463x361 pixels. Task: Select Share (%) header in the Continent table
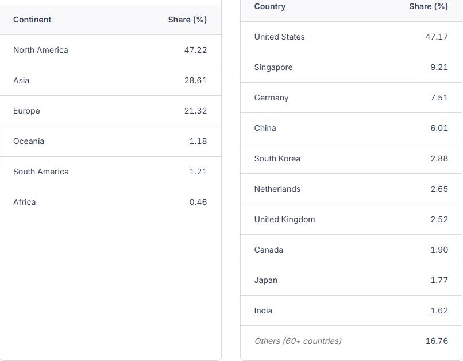pyautogui.click(x=187, y=20)
